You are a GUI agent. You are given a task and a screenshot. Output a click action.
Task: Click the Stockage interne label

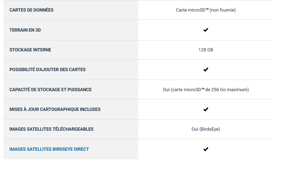pyautogui.click(x=30, y=50)
